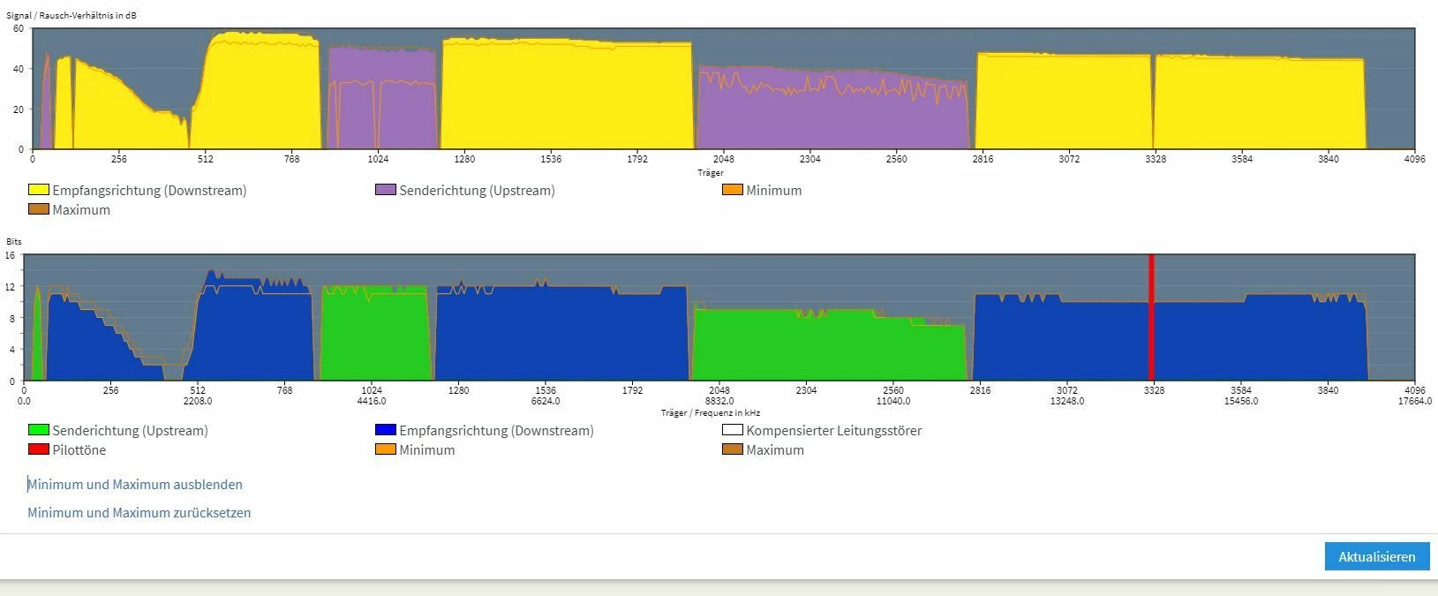The height and width of the screenshot is (596, 1438).
Task: Click the 13248.0 frequency value
Action: click(x=1066, y=401)
